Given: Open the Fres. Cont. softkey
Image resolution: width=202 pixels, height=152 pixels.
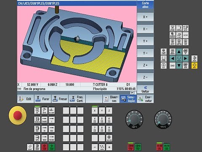Looking at the screenshot, I should [x=77, y=99].
